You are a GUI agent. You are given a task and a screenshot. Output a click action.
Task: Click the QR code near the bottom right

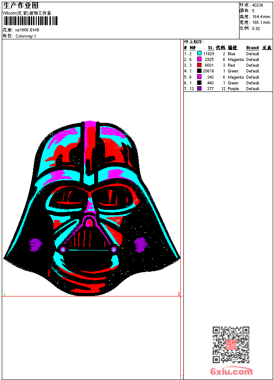click(x=231, y=345)
